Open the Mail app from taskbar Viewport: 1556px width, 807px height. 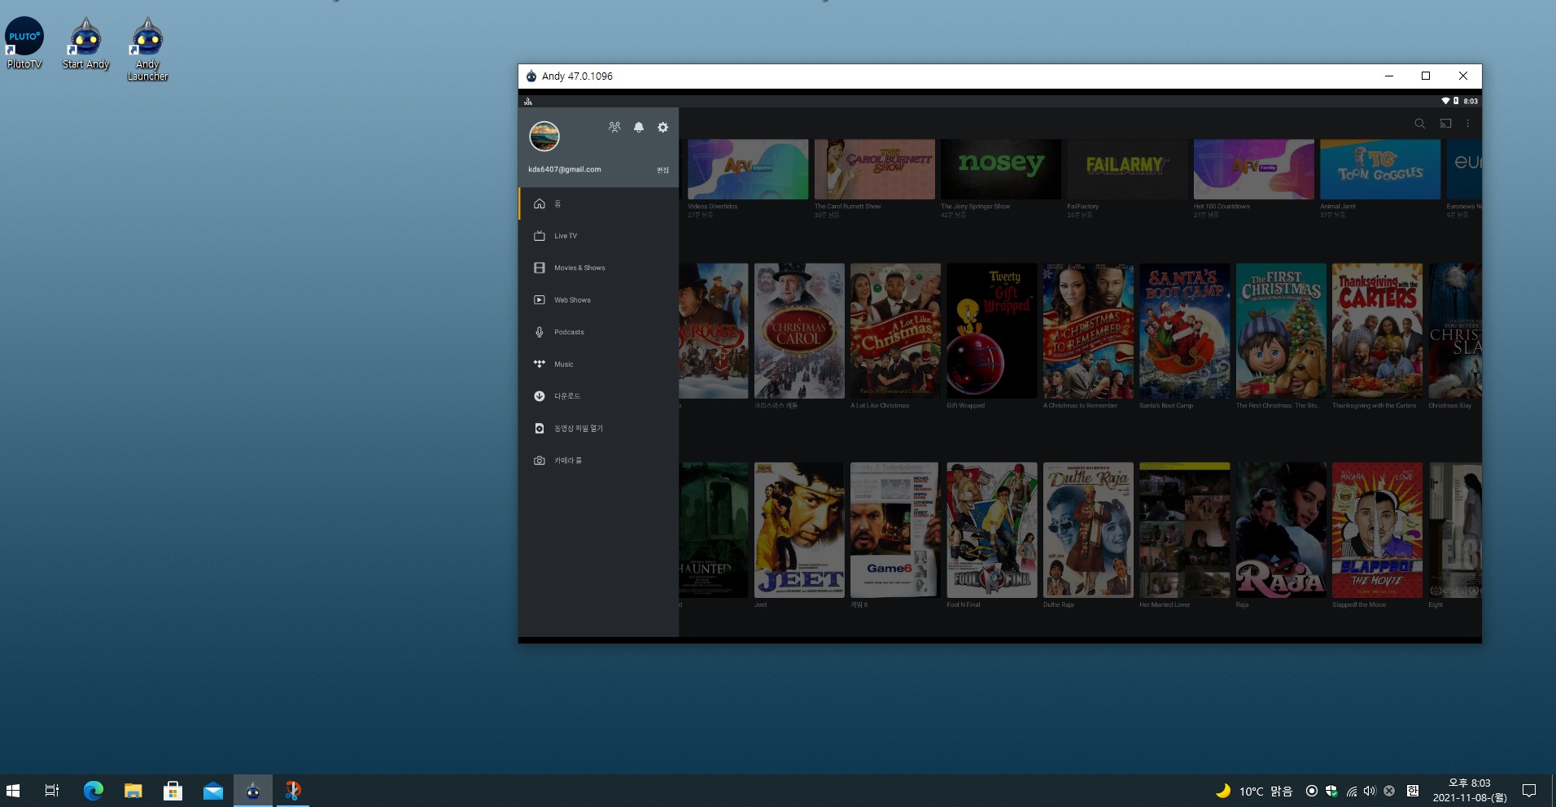213,791
